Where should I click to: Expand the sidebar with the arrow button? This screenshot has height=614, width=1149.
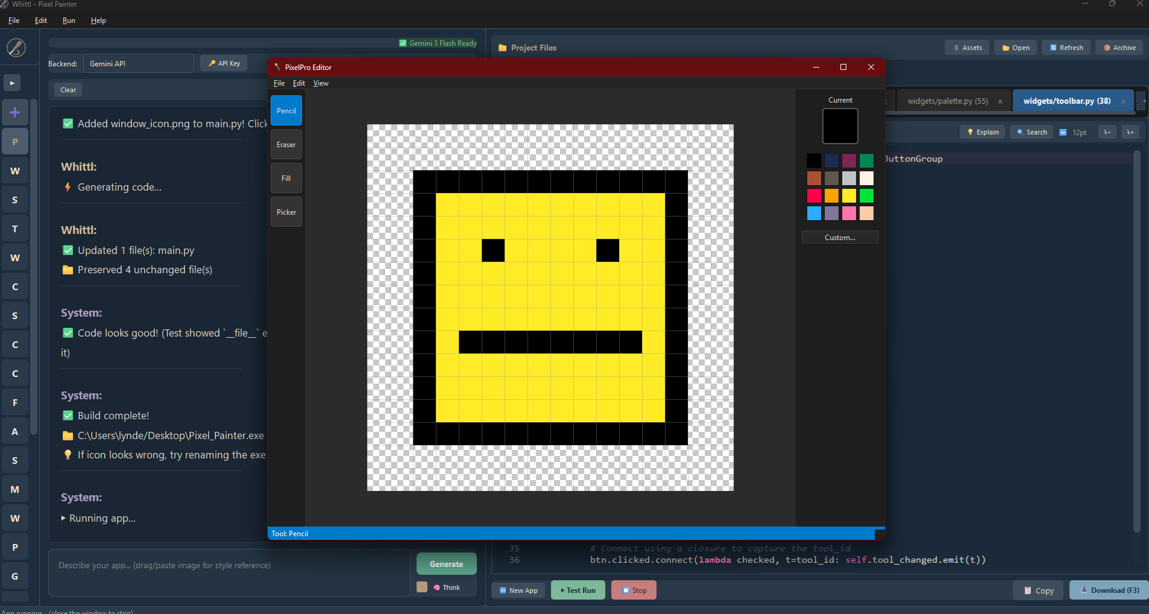pos(12,83)
